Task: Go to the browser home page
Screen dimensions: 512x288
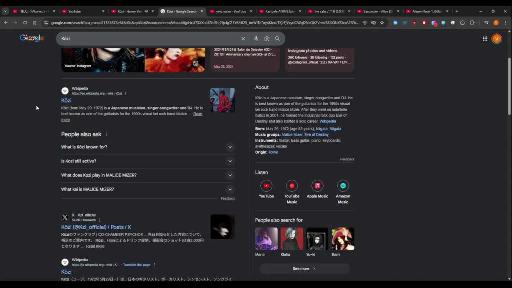Action: pyautogui.click(x=34, y=23)
